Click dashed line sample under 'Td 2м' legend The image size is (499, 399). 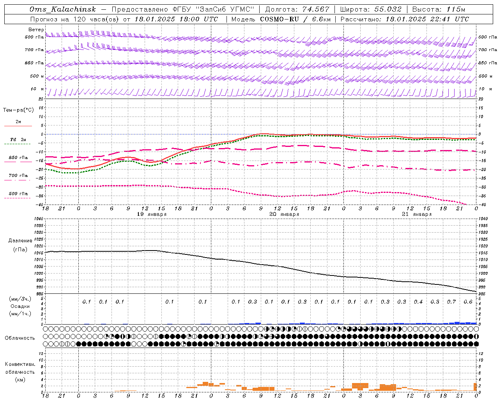(18, 144)
